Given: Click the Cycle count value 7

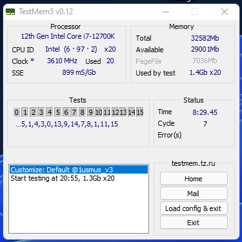Looking at the screenshot, I should pos(205,124).
